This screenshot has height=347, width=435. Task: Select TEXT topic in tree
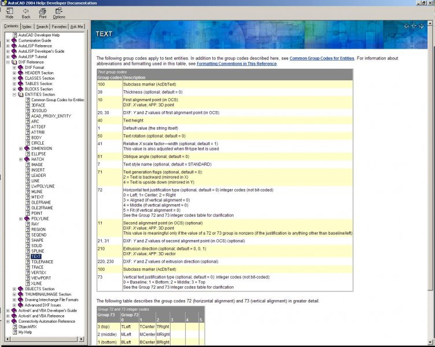[36, 257]
